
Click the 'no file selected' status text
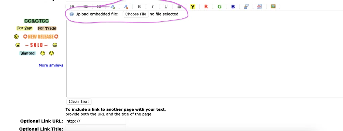tap(164, 14)
